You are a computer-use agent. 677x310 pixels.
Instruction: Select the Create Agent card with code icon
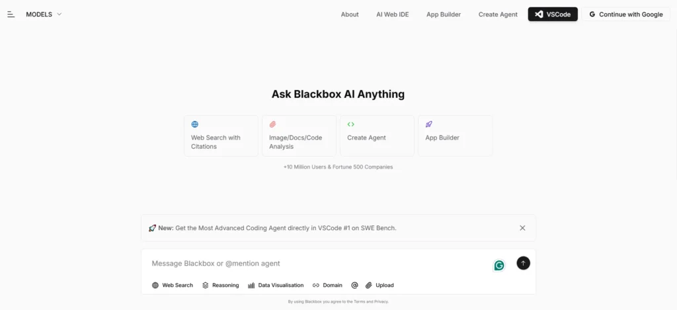click(377, 136)
